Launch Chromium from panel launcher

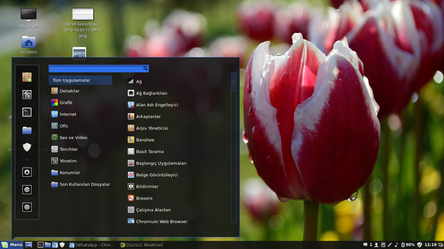point(55,245)
